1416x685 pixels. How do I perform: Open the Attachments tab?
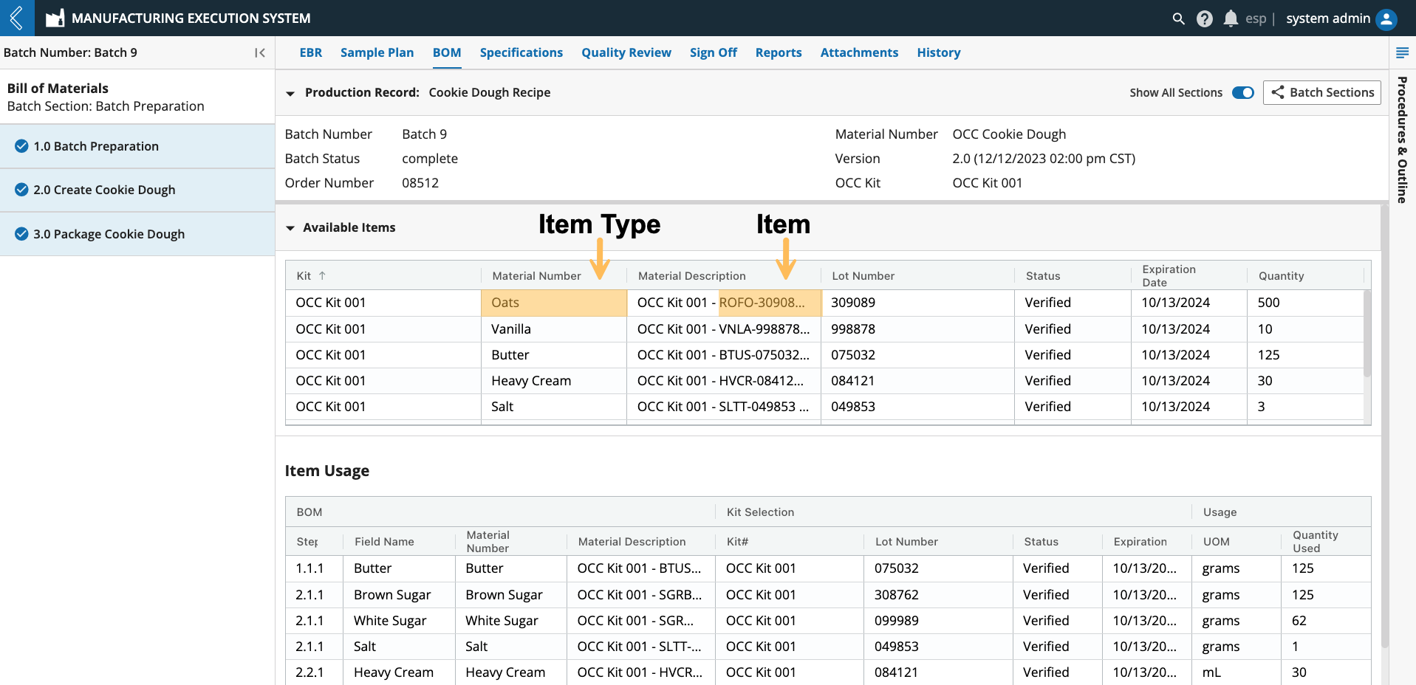coord(859,52)
